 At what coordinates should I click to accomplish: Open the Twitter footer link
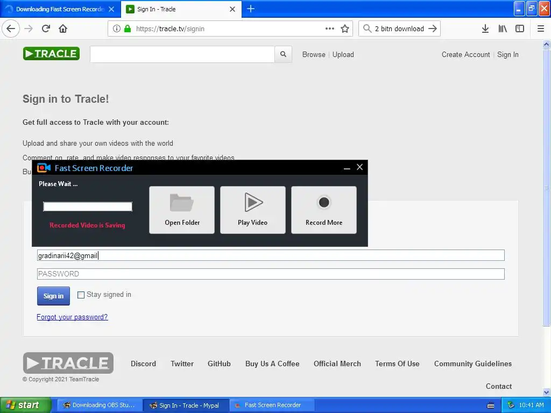coord(182,364)
